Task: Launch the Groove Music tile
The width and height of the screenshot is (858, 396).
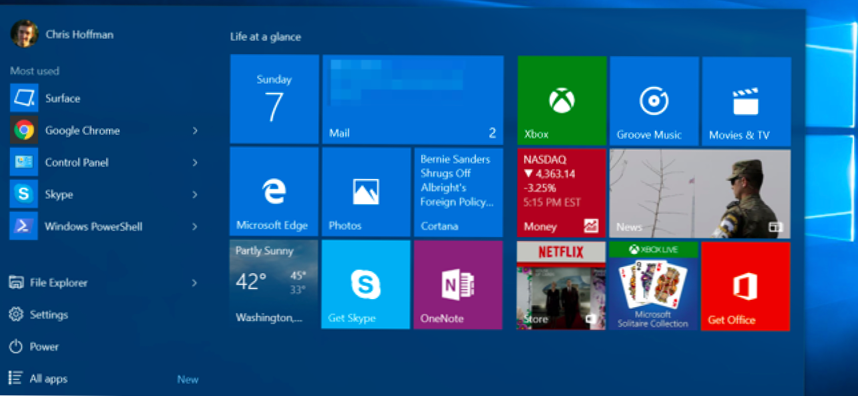Action: coord(654,101)
